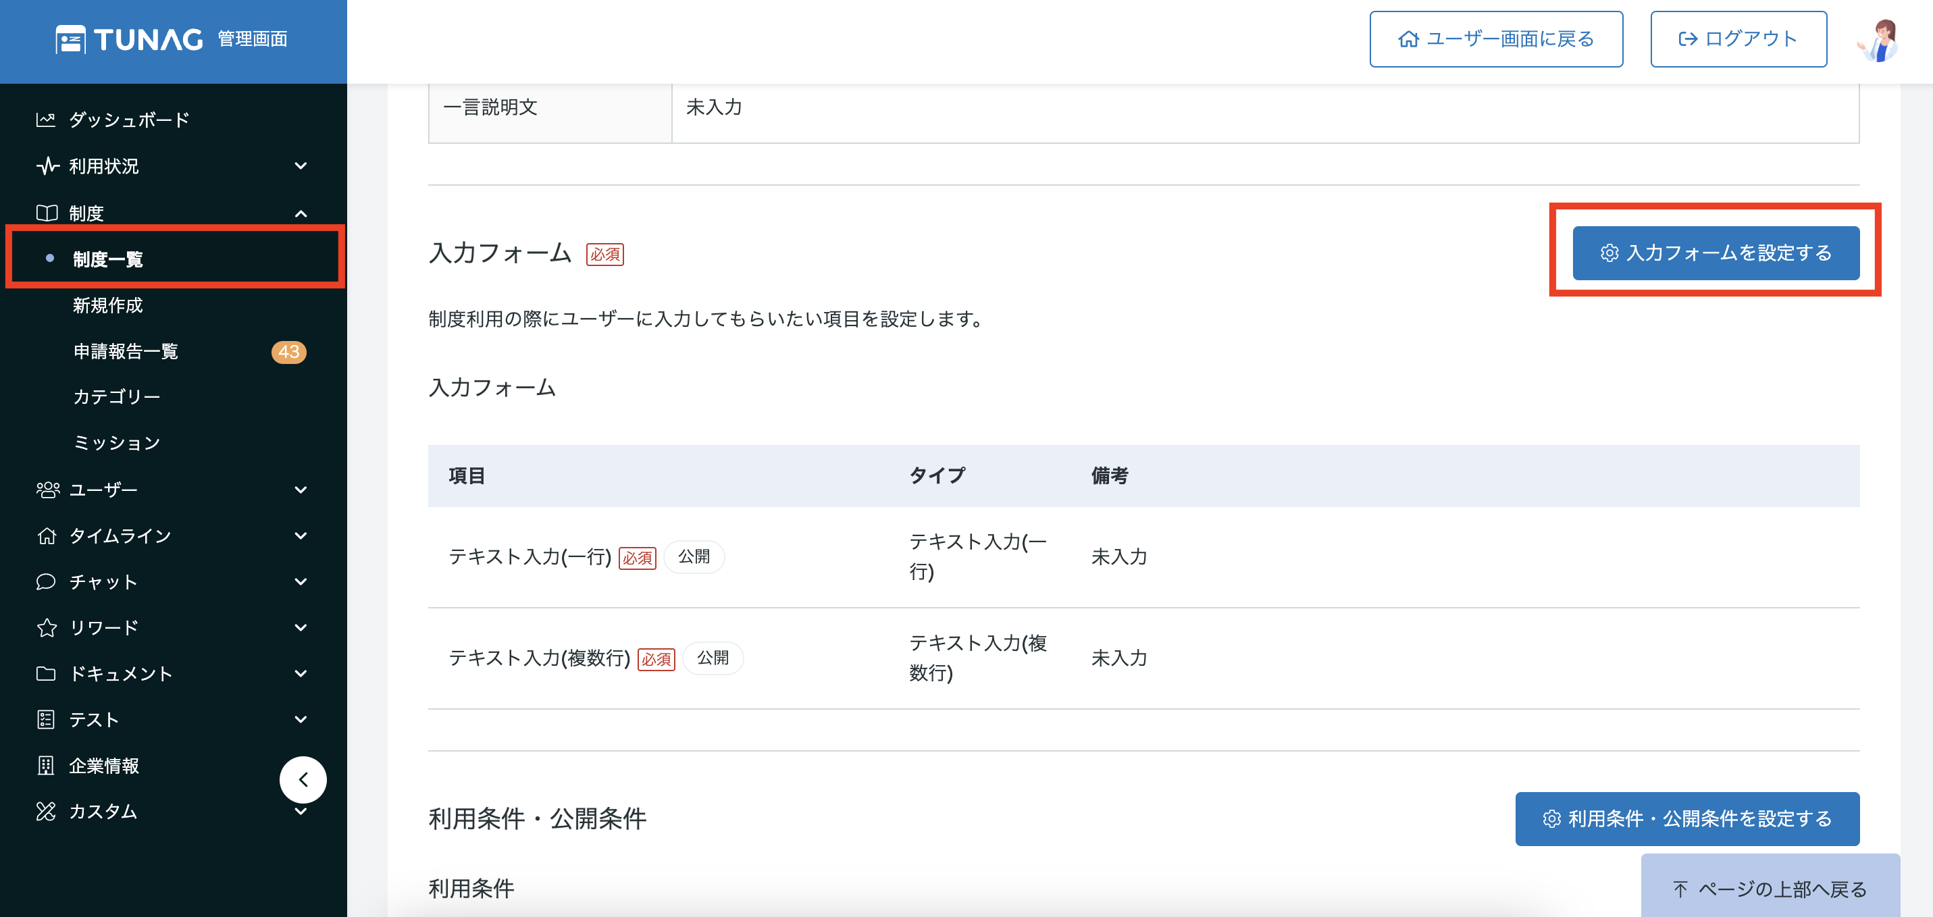1933x917 pixels.
Task: Click the 項目 column header
Action: coord(467,476)
